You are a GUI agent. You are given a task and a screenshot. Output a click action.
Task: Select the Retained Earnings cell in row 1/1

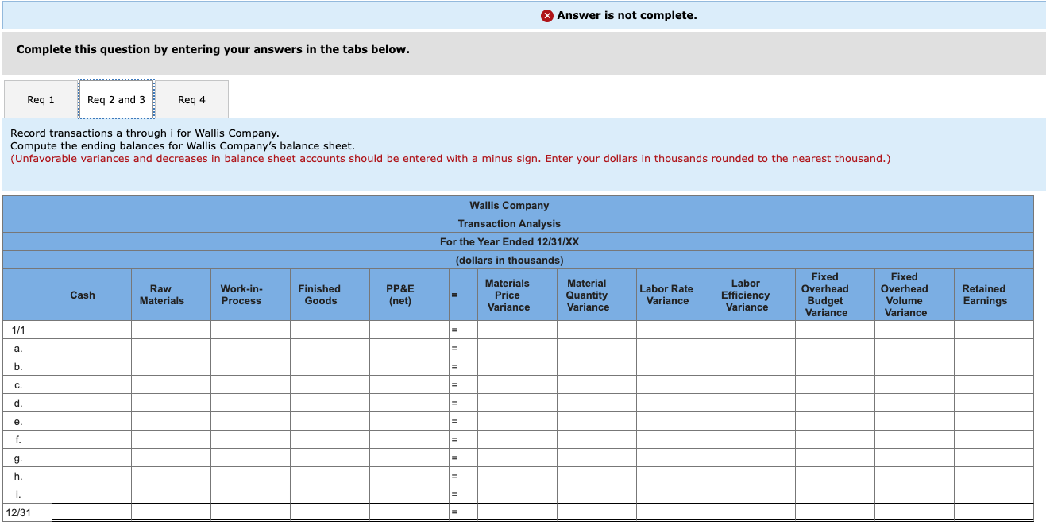click(994, 330)
